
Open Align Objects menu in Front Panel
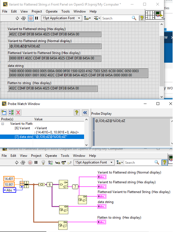(87, 18)
